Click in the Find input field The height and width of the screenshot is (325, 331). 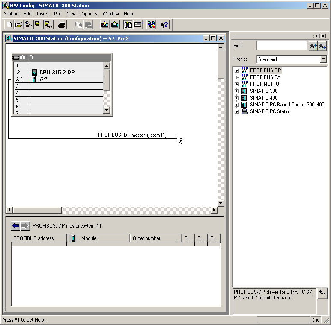(282, 46)
